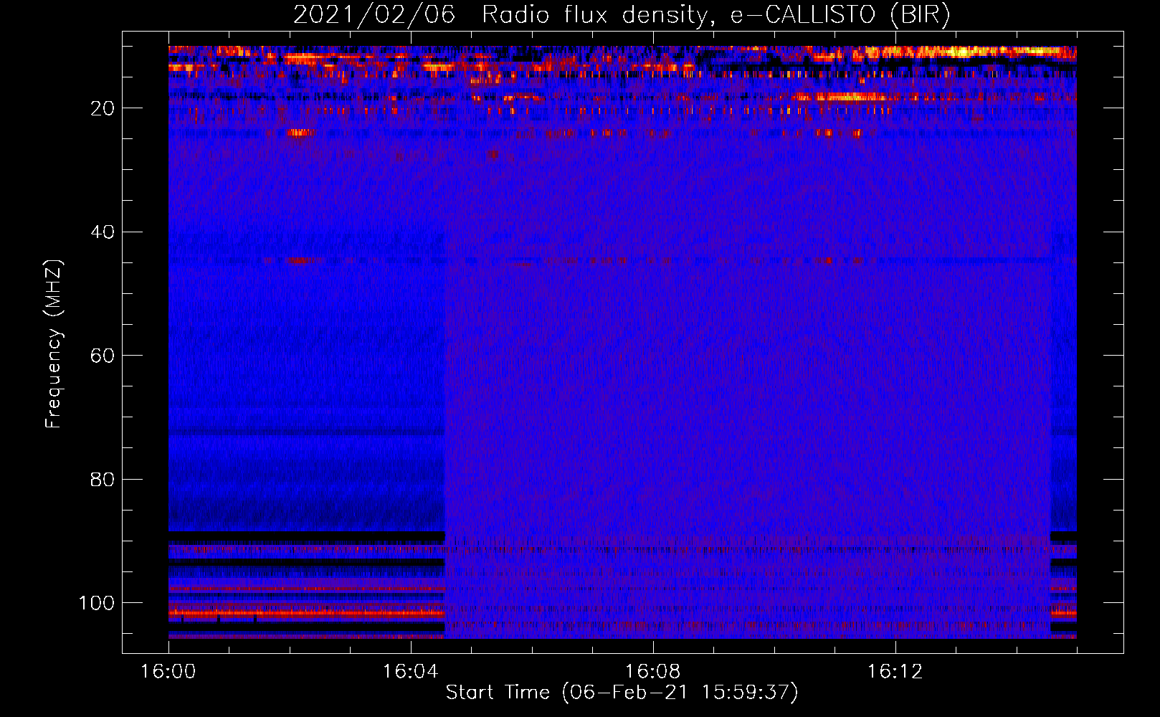Click the '100' frequency tick label

coord(97,604)
